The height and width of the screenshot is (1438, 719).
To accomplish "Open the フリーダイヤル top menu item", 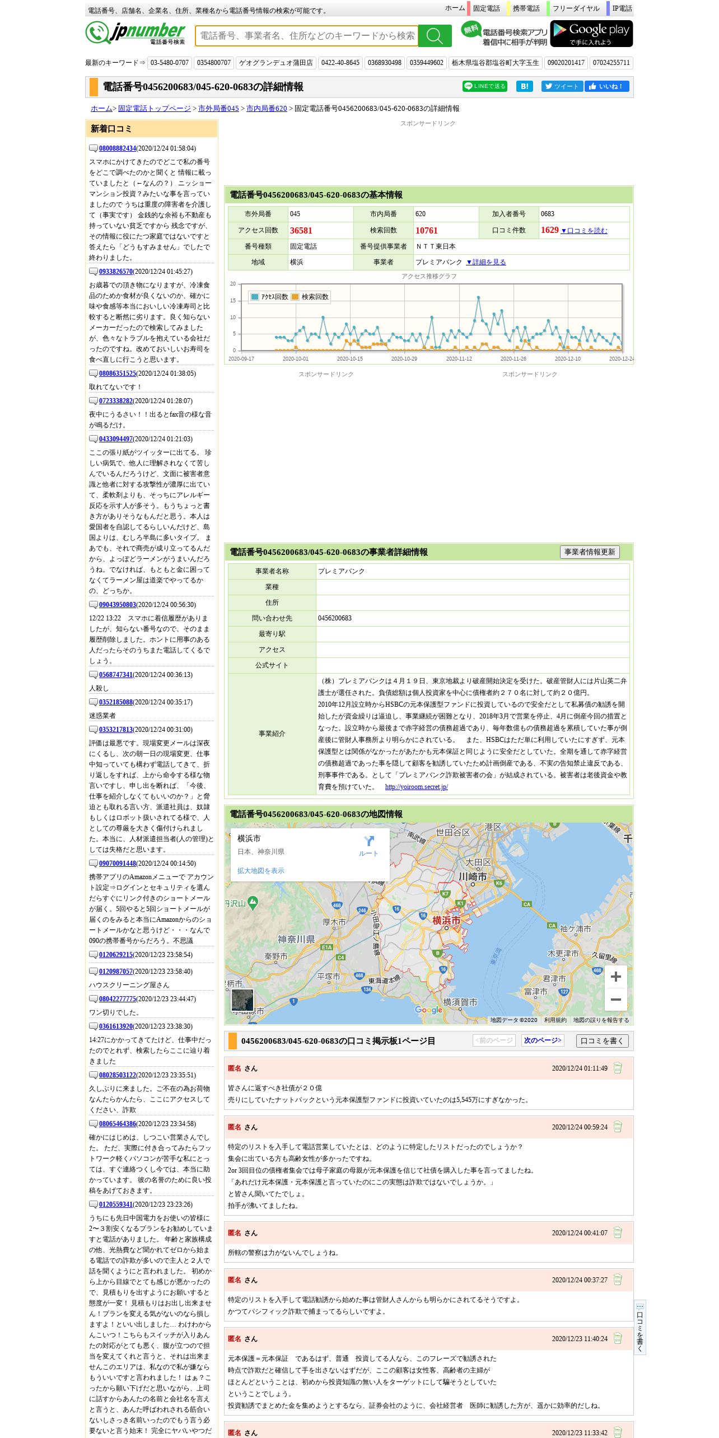I will click(576, 8).
